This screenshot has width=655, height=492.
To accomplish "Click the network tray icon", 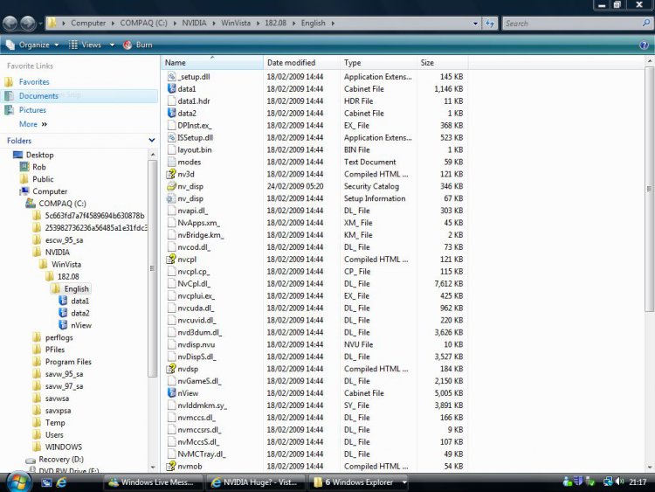I will [608, 482].
